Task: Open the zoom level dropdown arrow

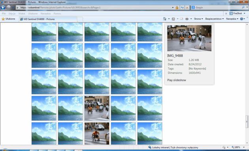Action: (x=244, y=147)
